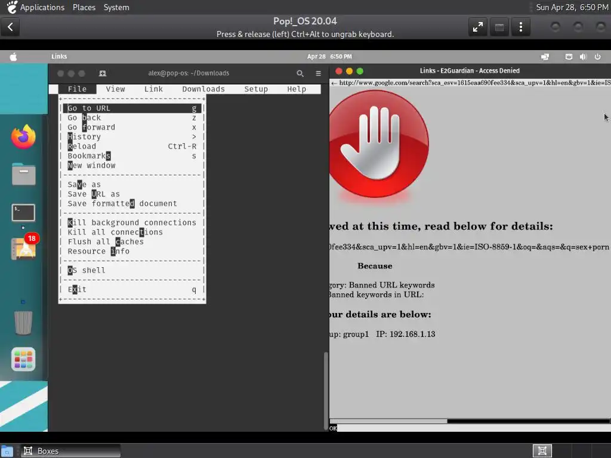This screenshot has height=458, width=611.
Task: Open the archive app with badge 18
Action: tap(24, 248)
